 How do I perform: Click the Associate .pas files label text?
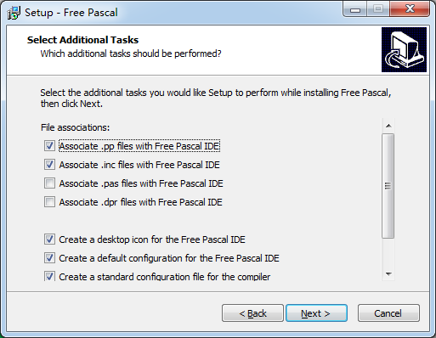(141, 183)
